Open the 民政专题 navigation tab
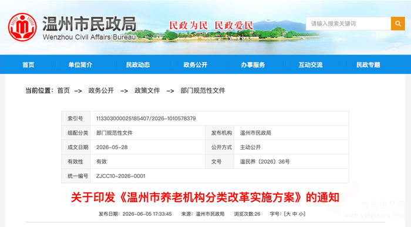The image size is (411, 227). [x=368, y=65]
